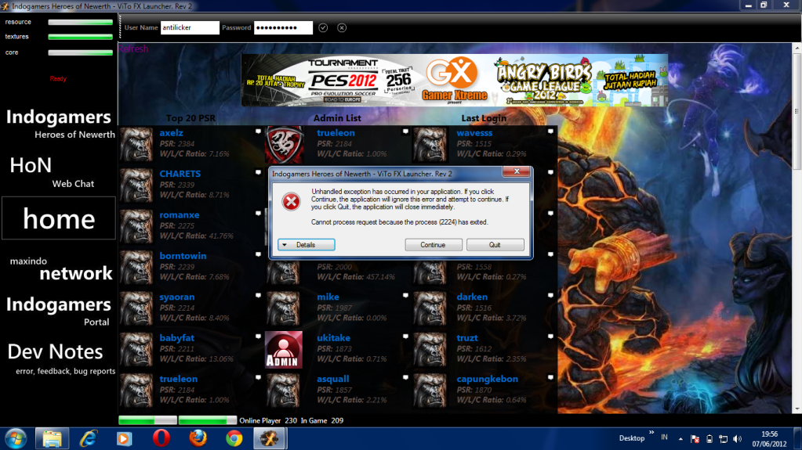802x450 pixels.
Task: Click the message icon beside mike
Action: 405,295
